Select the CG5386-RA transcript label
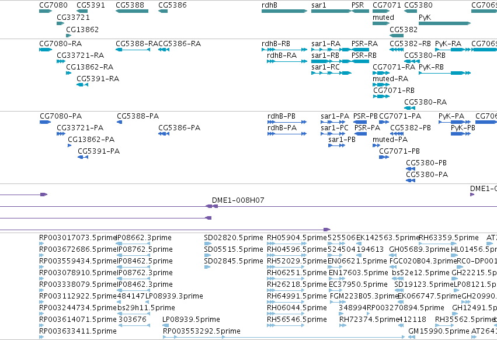Image resolution: width=497 pixels, height=340 pixels. tap(180, 44)
